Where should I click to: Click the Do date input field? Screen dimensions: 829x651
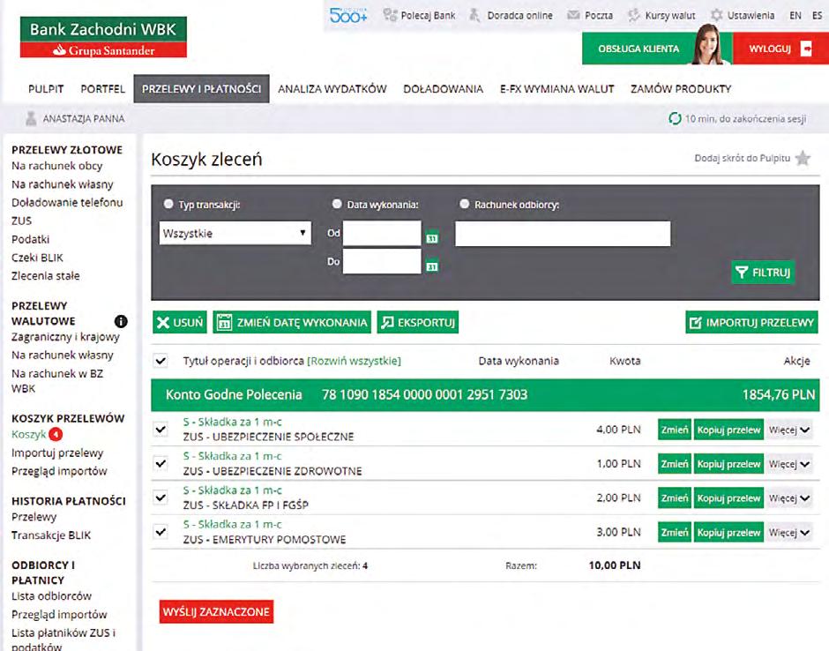(x=382, y=261)
